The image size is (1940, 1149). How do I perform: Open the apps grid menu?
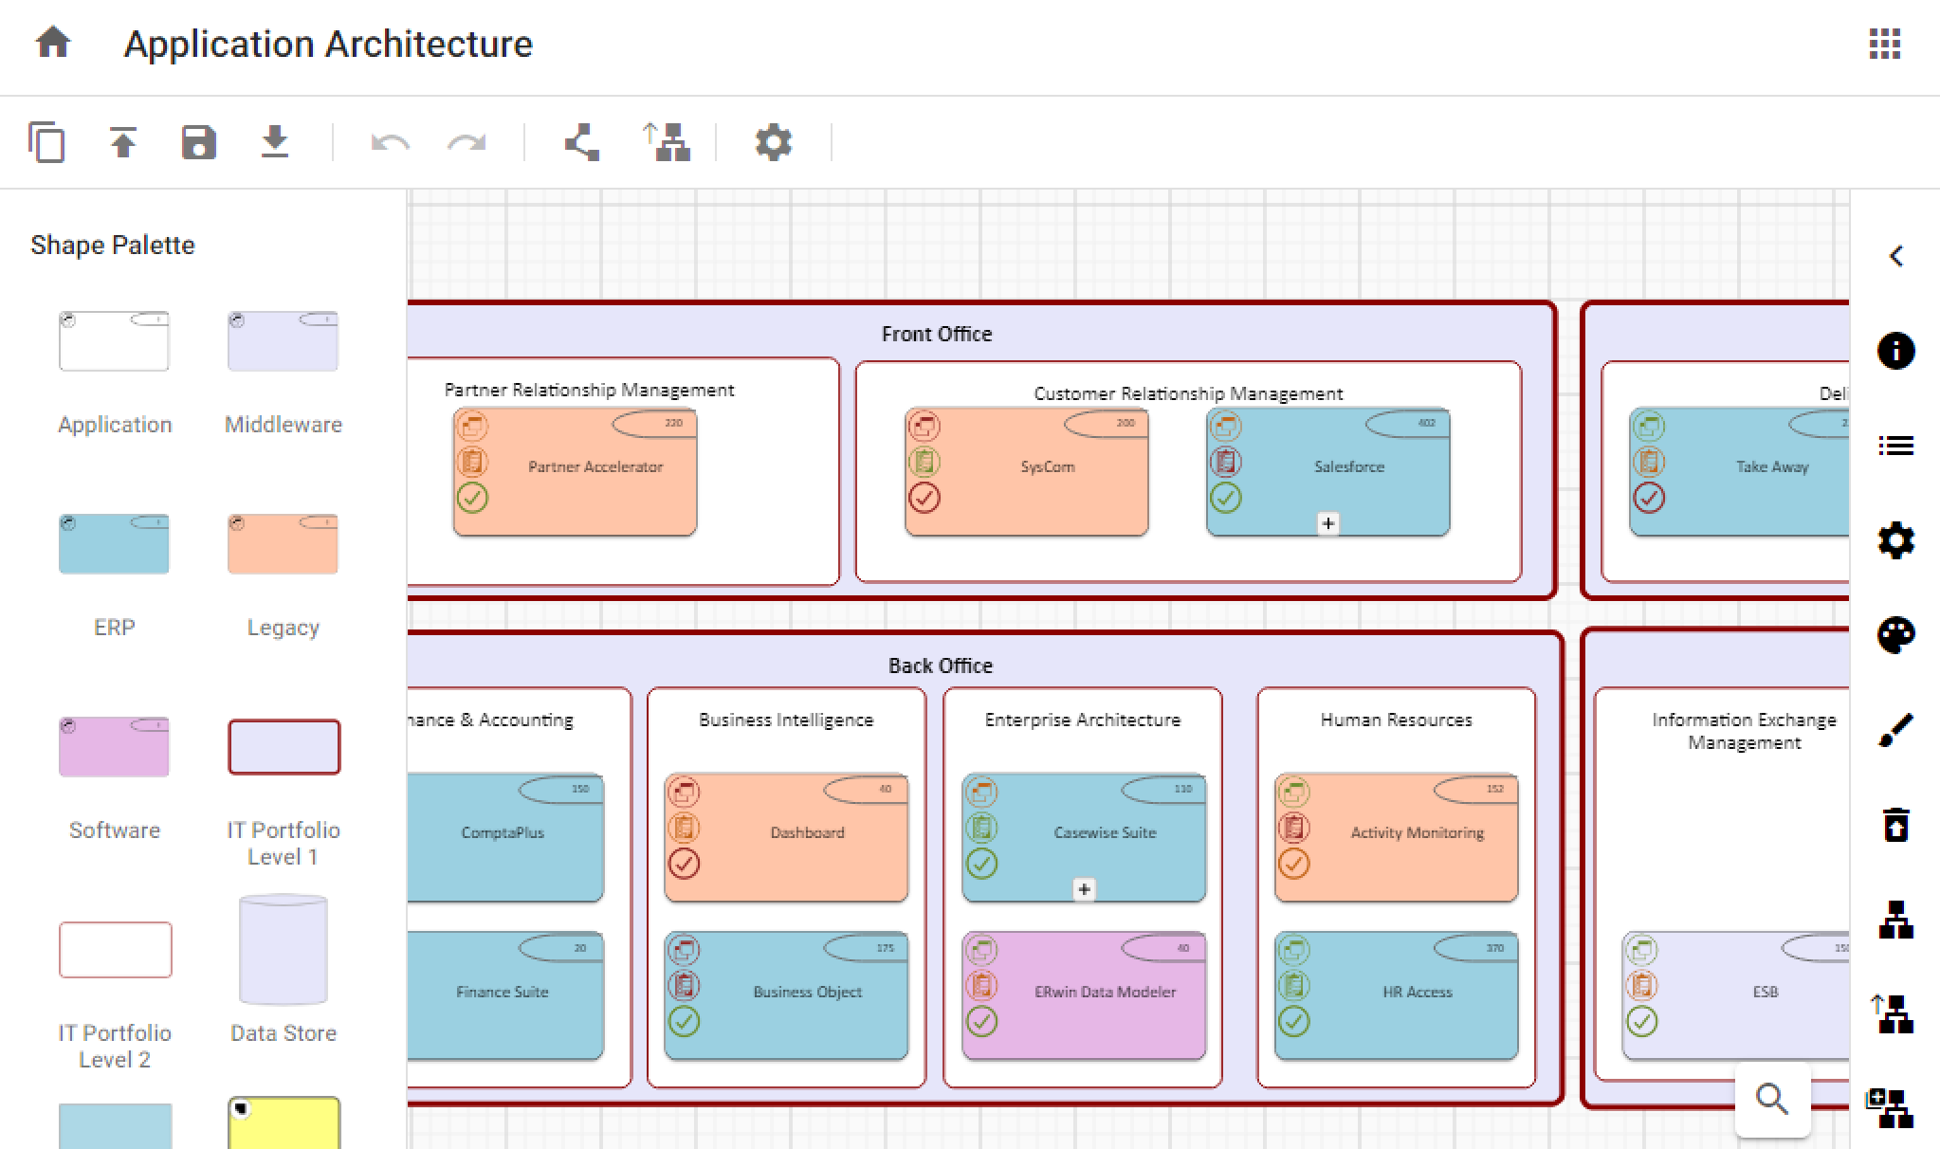[x=1884, y=44]
